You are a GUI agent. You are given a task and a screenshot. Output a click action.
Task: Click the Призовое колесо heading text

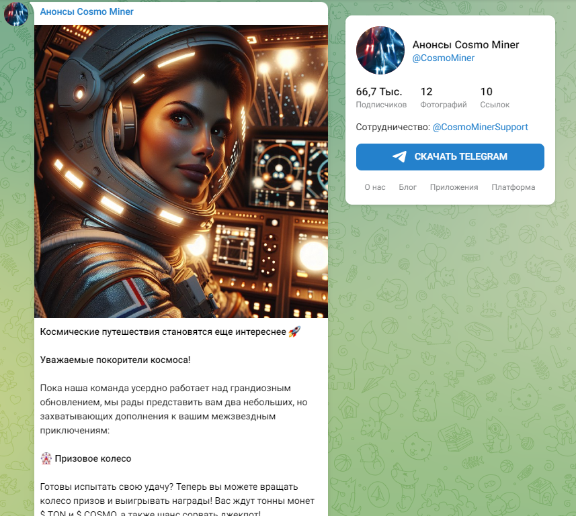93,458
